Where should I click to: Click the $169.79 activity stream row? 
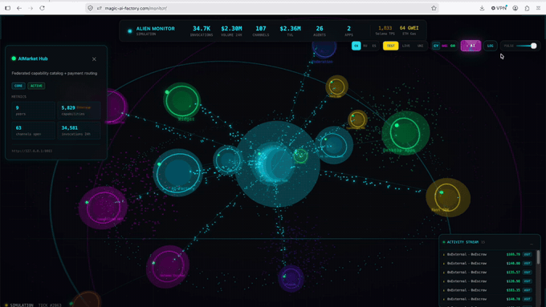tap(487, 255)
